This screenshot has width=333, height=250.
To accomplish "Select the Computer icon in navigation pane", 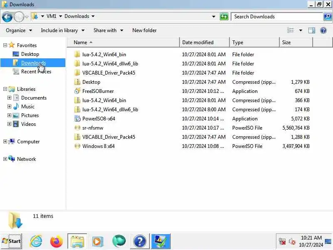I will [x=12, y=142].
